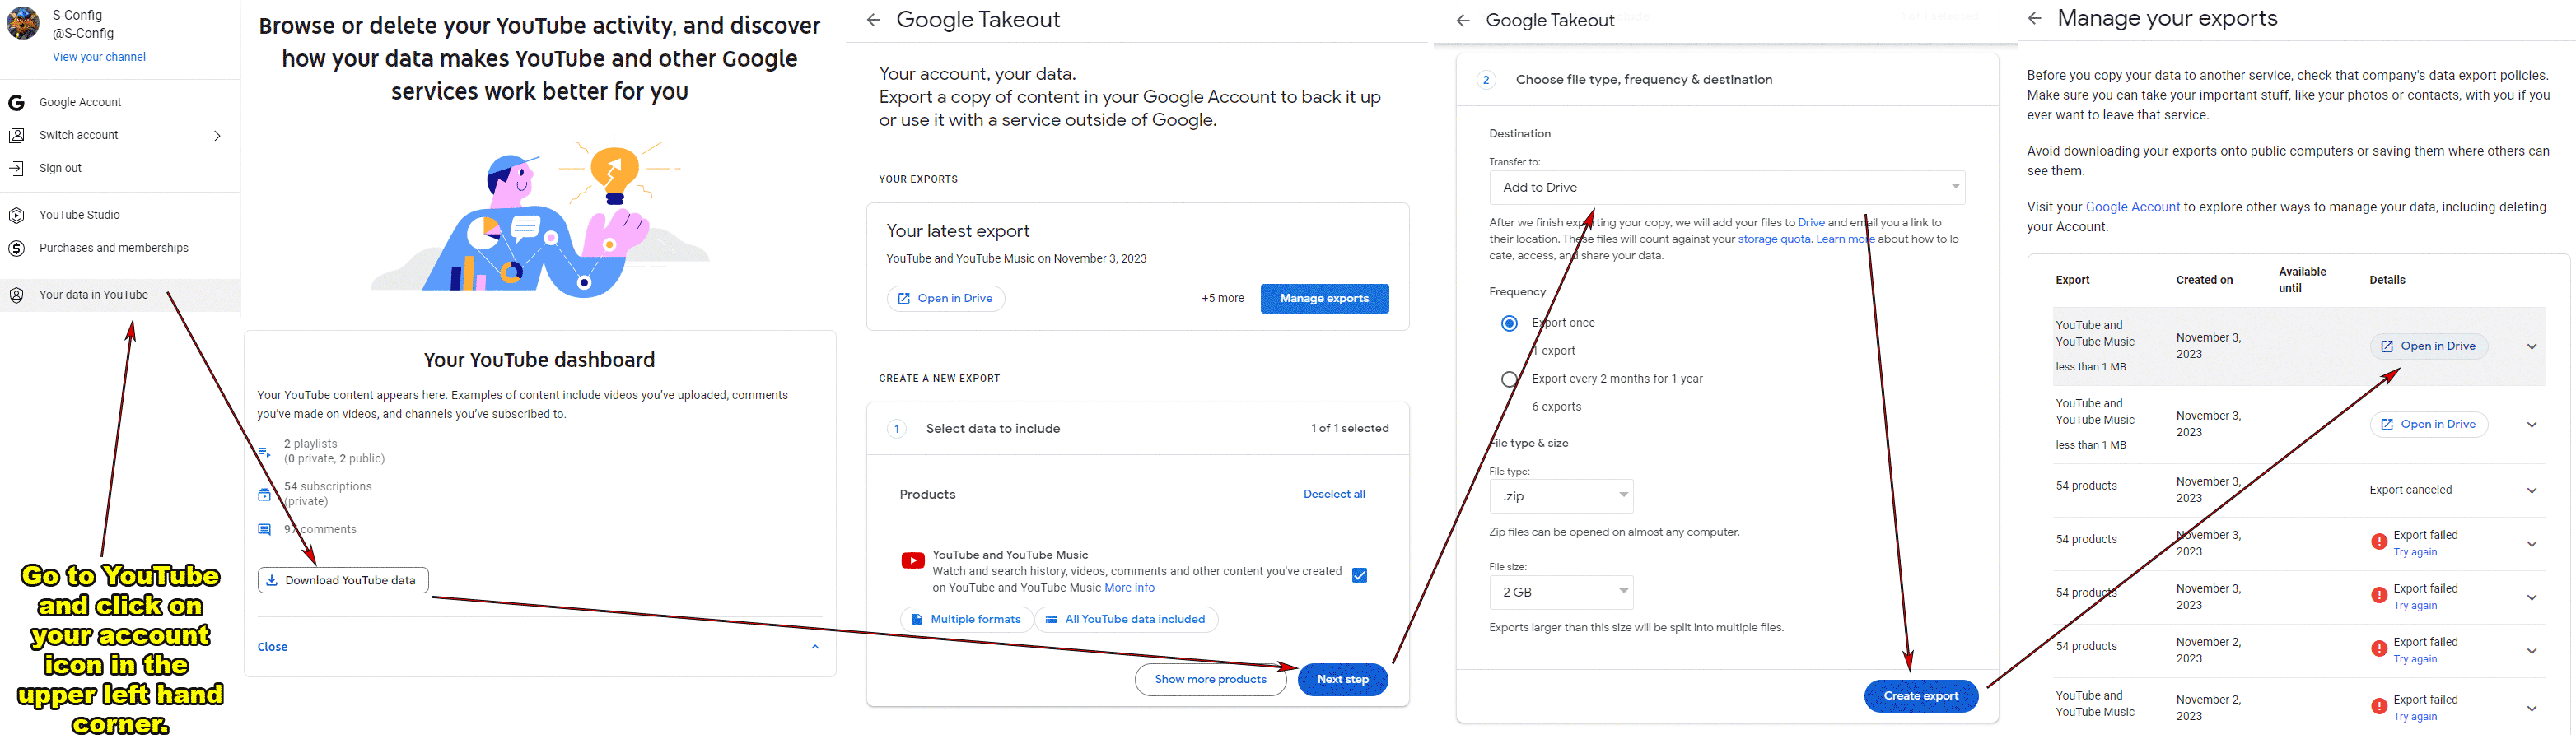This screenshot has width=2576, height=753.
Task: Click the playlists icon in dashboard
Action: click(264, 452)
